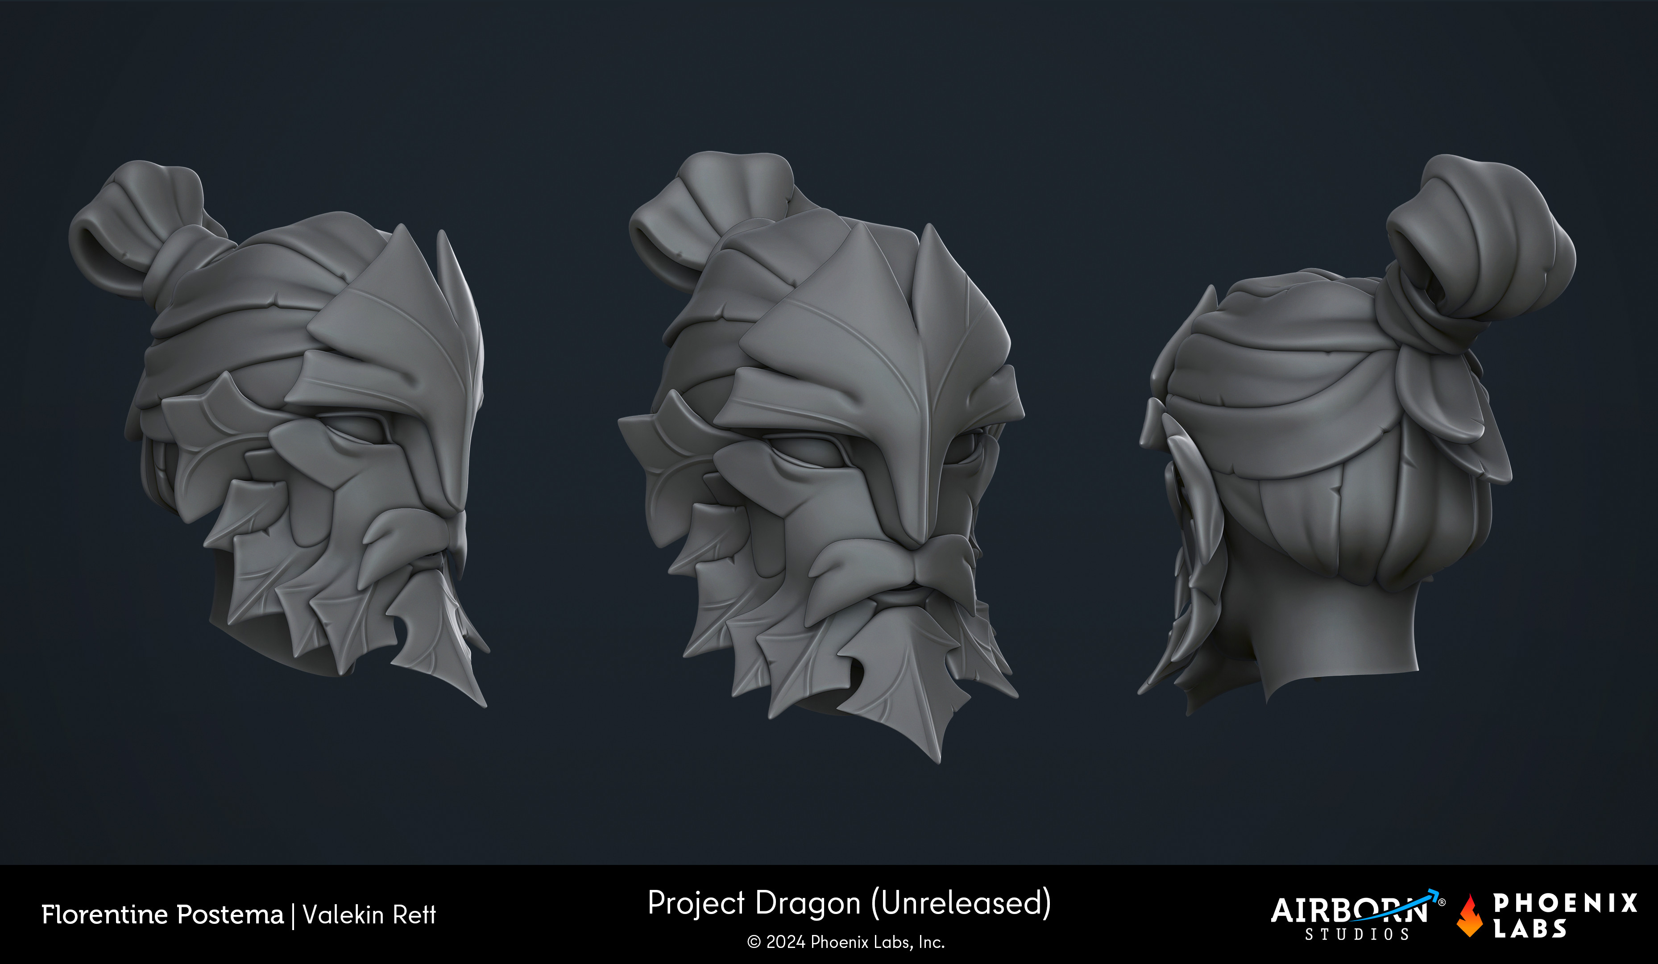This screenshot has width=1658, height=964.
Task: Click the "© 2024 Phoenix Labs, Inc." copyright line
Action: pos(846,942)
